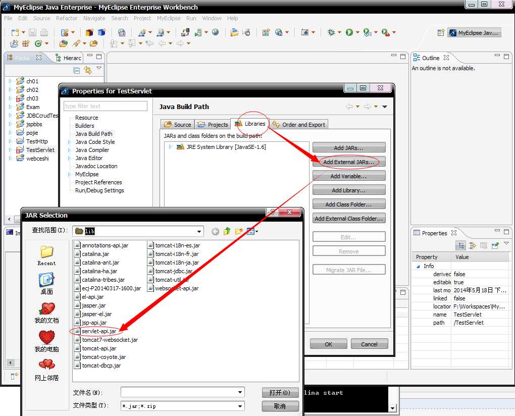Click the Add Class Folder button

click(349, 204)
